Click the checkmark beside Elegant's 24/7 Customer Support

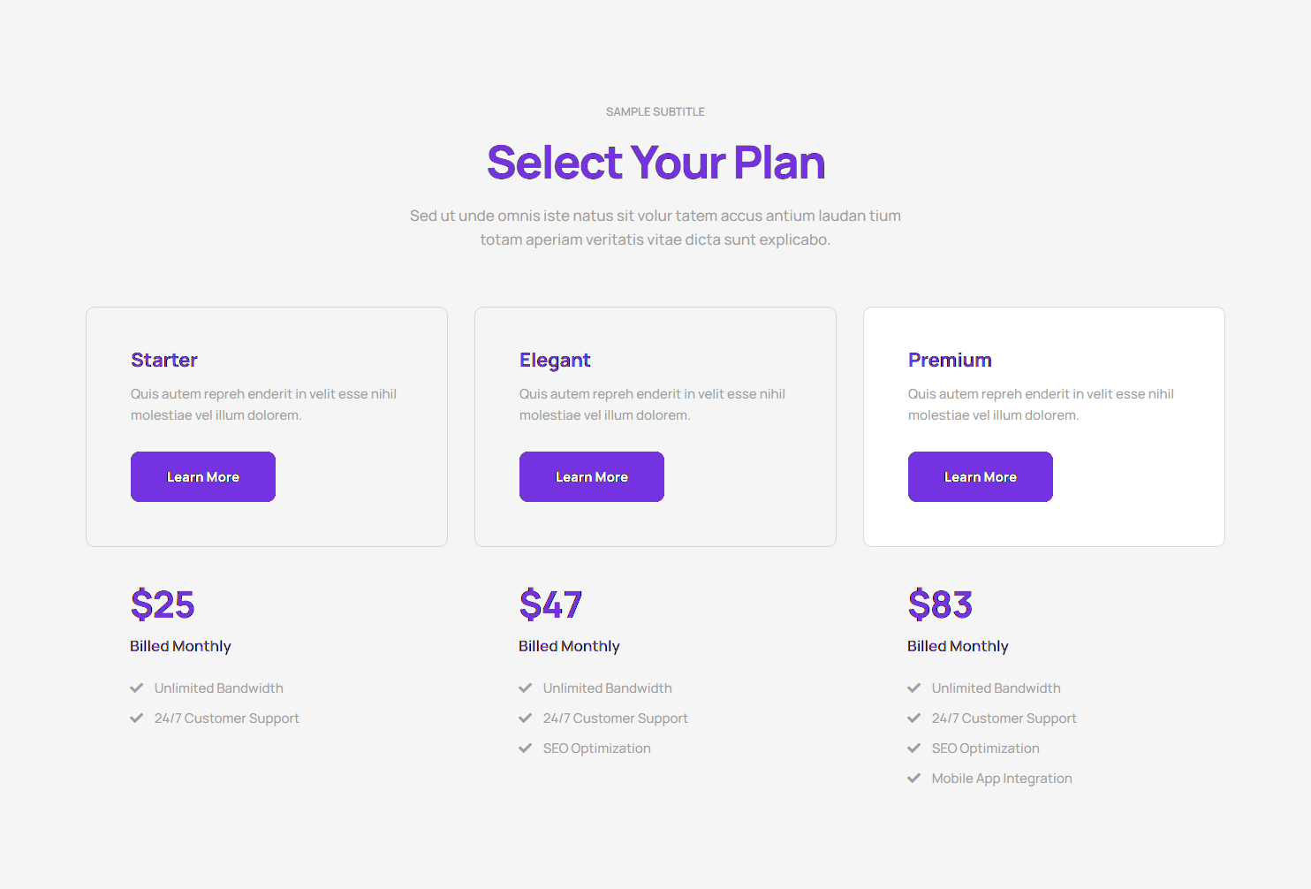(526, 718)
